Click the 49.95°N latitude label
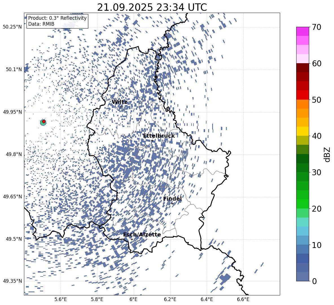This screenshot has width=334, height=305. 12,112
